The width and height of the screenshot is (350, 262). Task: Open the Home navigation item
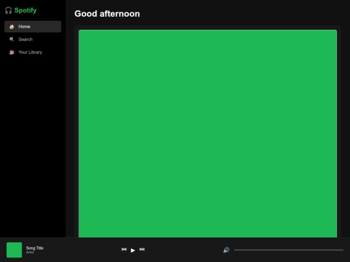point(33,27)
